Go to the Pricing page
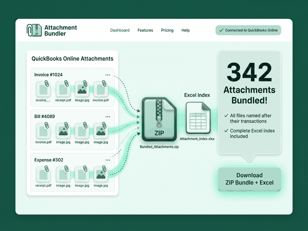Viewport: 308px width, 231px height. (x=167, y=30)
